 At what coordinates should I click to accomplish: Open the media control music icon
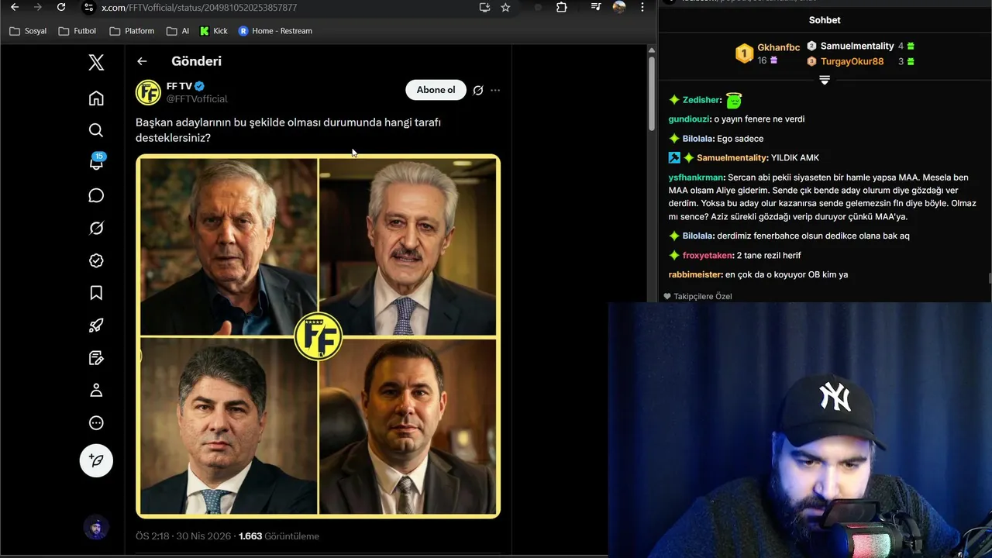click(595, 7)
